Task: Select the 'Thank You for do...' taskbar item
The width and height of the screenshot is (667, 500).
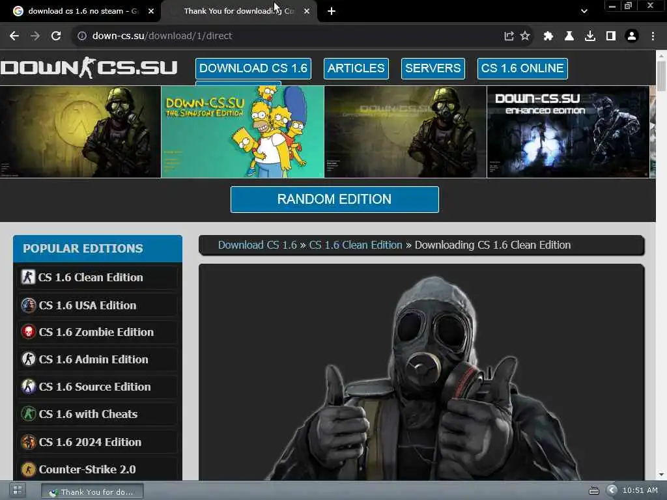Action: pos(92,492)
